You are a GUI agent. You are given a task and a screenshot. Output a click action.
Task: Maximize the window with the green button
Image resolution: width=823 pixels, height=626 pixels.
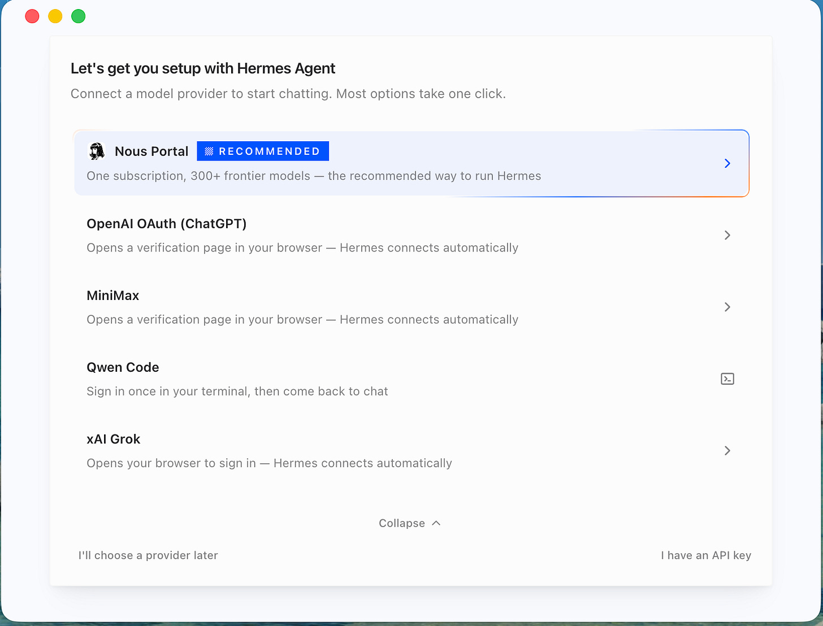(x=79, y=16)
